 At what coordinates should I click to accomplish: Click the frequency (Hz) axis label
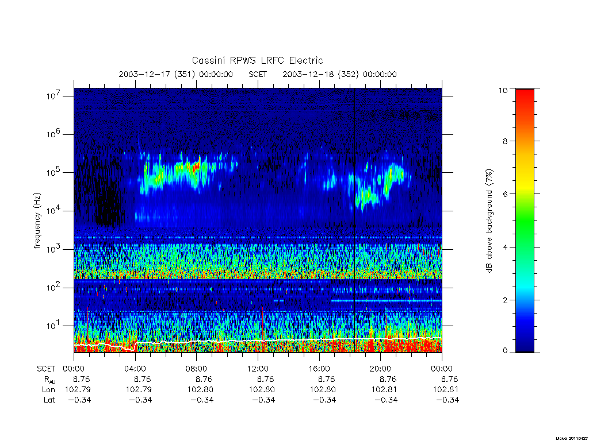point(37,221)
